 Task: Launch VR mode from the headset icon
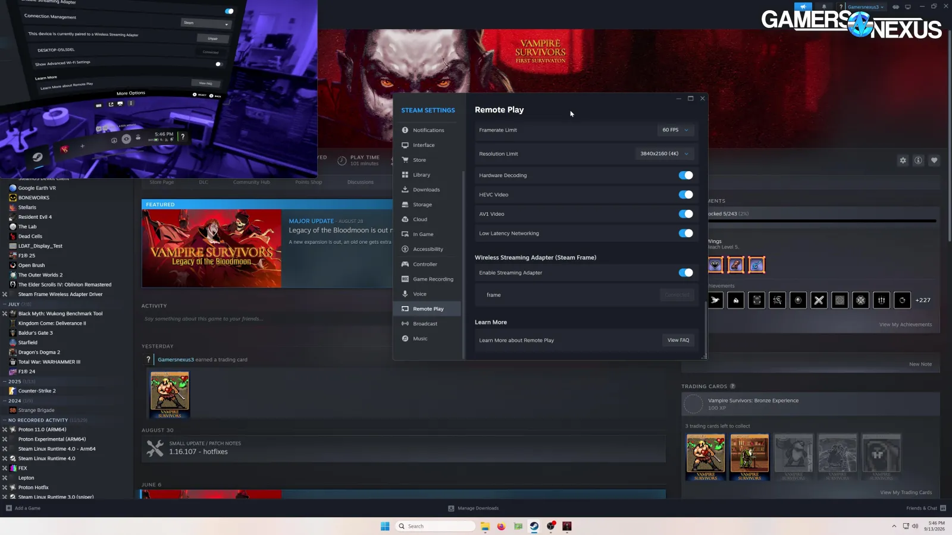pos(895,7)
